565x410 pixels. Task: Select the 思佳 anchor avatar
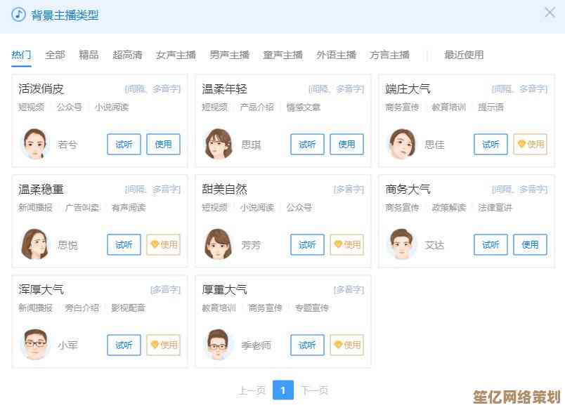[401, 144]
